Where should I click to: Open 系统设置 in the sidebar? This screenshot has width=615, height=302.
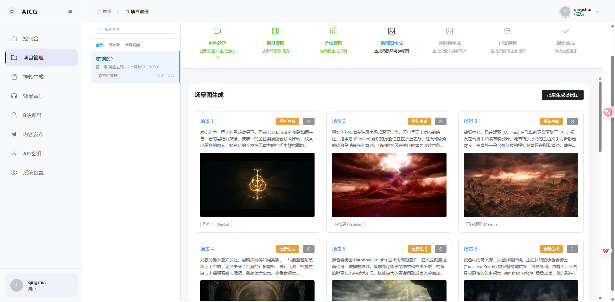(42, 173)
